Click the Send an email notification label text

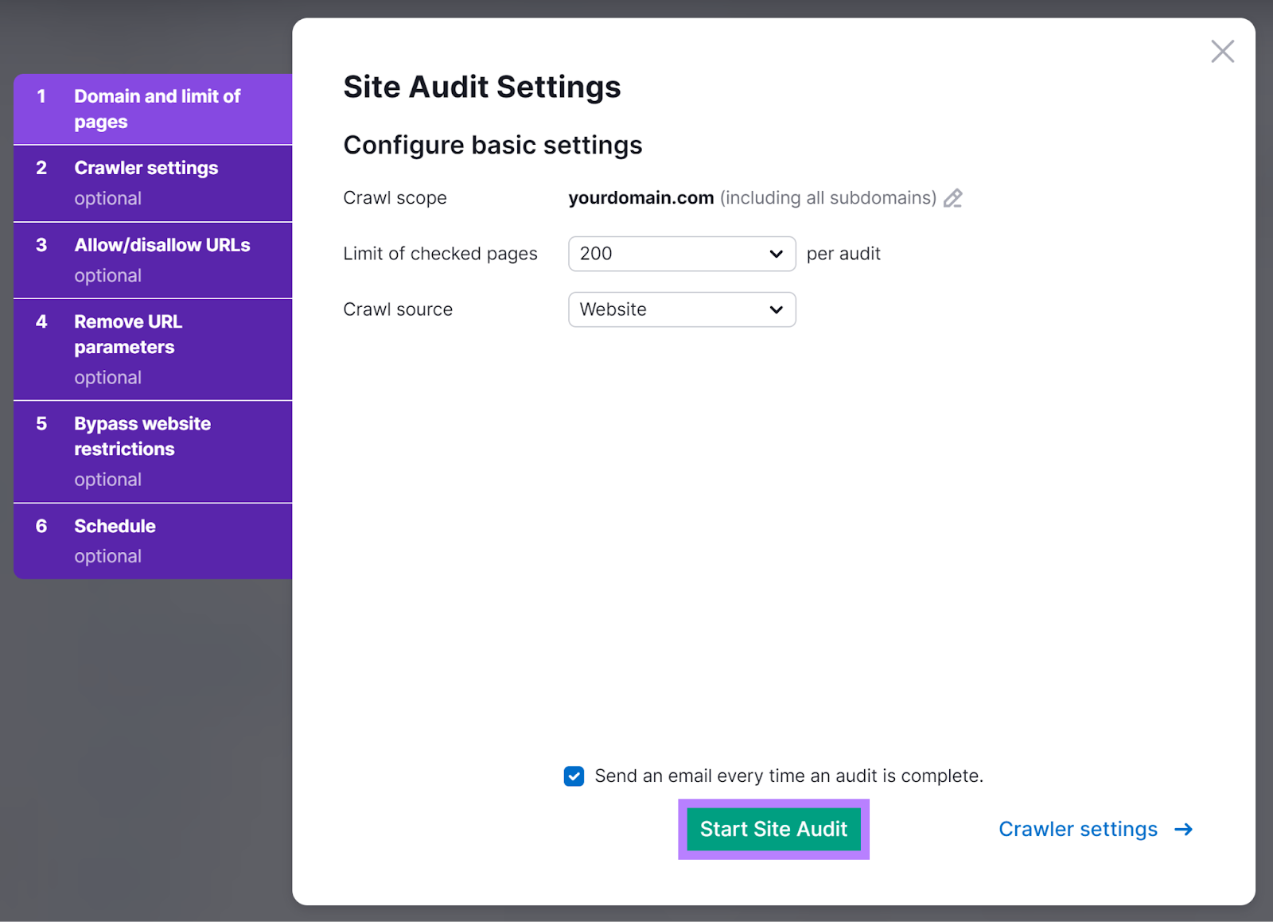[788, 776]
